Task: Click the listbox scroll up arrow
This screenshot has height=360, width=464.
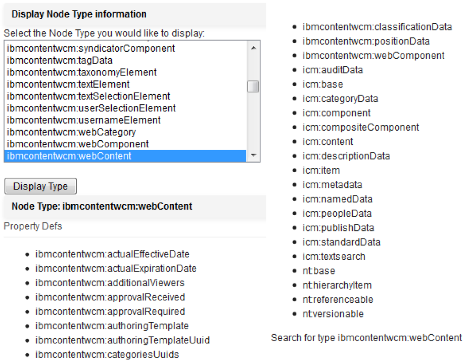Action: 253,48
